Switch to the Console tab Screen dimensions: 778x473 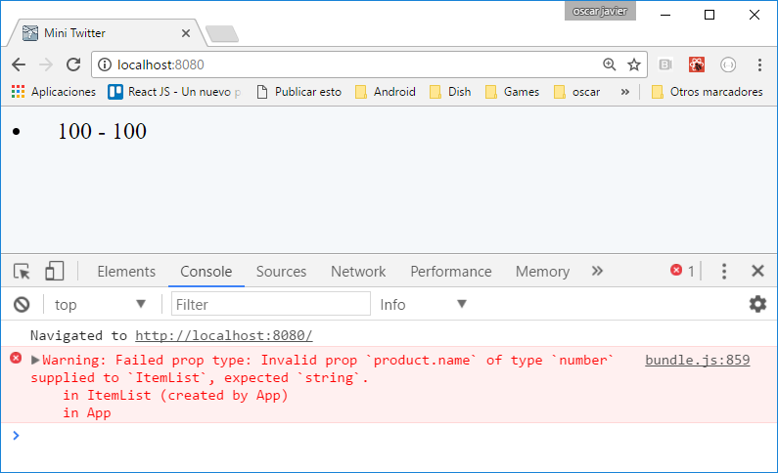(206, 272)
